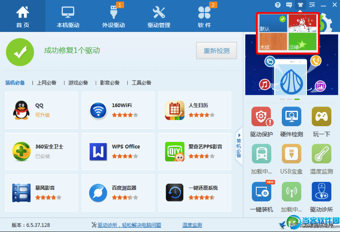Click 驱动诊所，轻松解决电脑问题 link
This screenshot has height=232, width=340.
[x=129, y=225]
